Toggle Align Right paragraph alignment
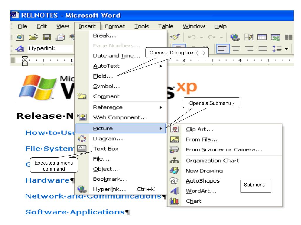 249,49
